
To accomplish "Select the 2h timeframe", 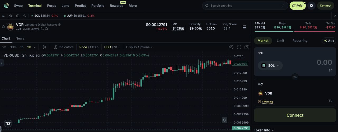I will tap(29, 47).
